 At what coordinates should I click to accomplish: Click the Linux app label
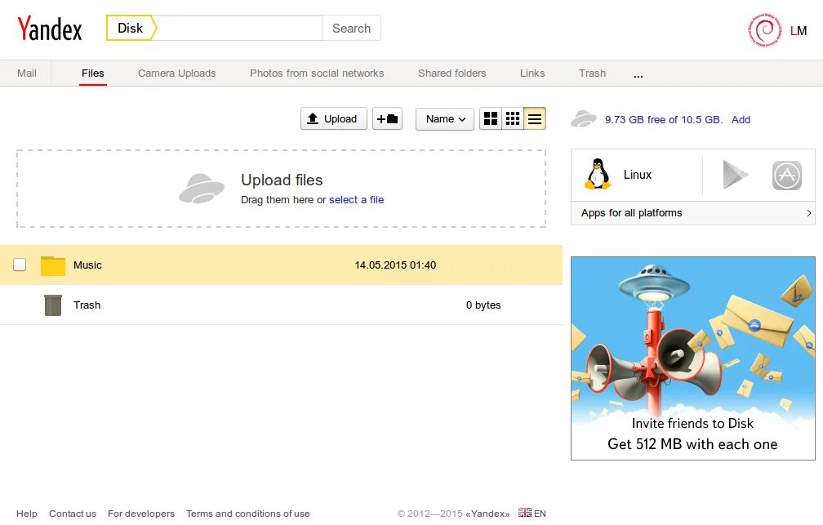click(637, 175)
